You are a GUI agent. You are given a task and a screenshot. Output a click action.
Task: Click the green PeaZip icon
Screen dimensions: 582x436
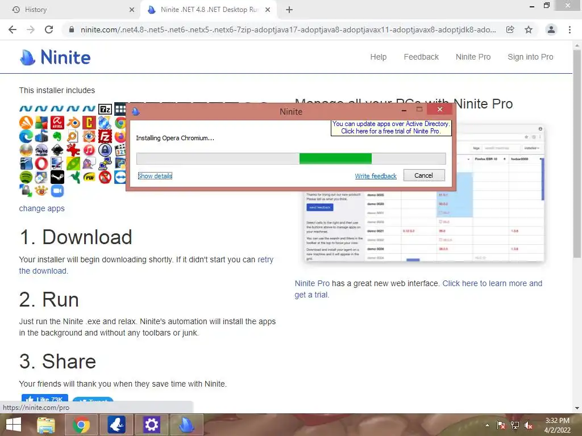pyautogui.click(x=73, y=163)
